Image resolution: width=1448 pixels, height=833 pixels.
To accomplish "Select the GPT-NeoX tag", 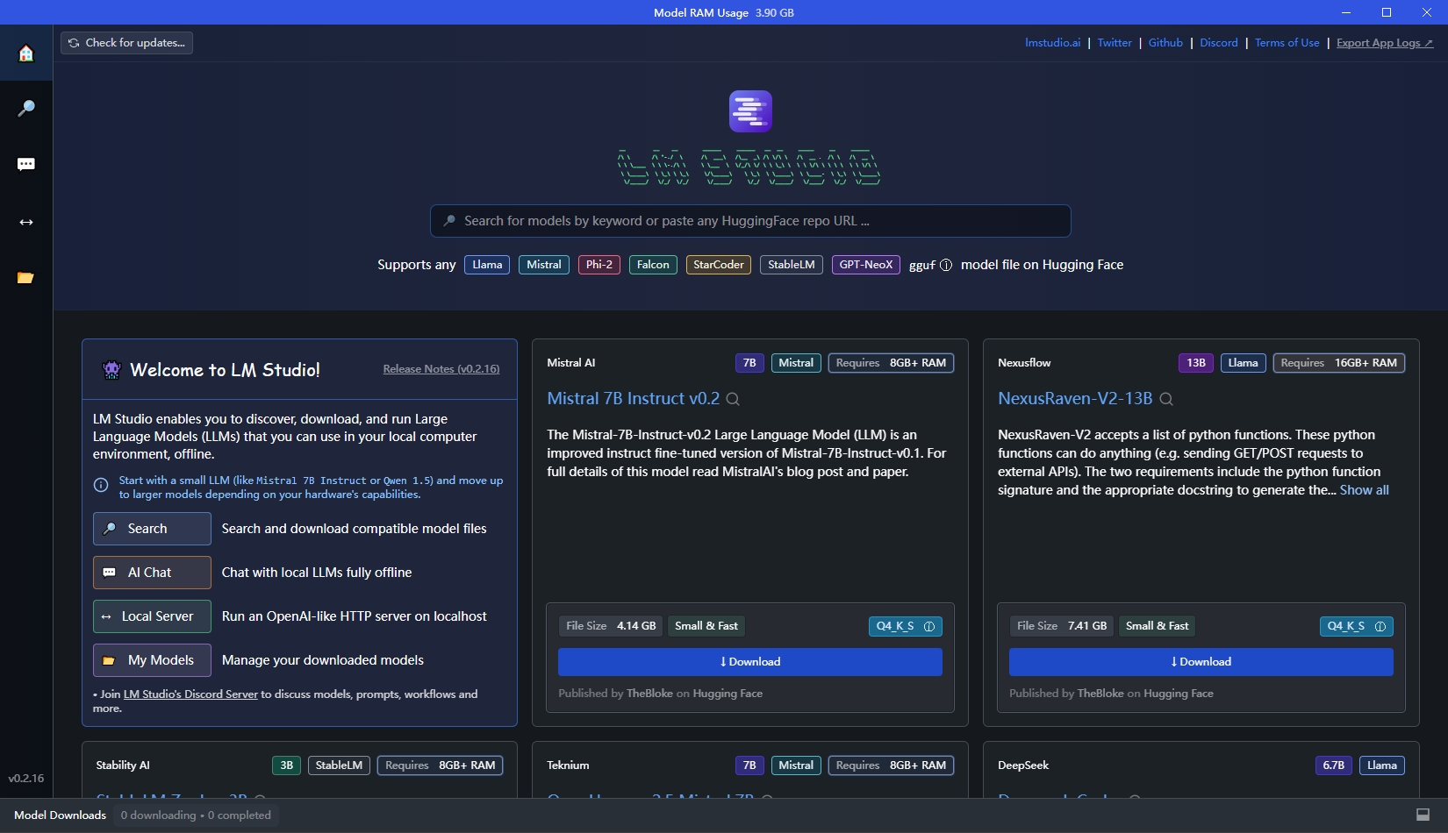I will point(866,265).
